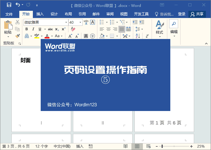Apply paragraph shading with paint bucket
Image resolution: width=211 pixels, height=150 pixels.
[102, 36]
